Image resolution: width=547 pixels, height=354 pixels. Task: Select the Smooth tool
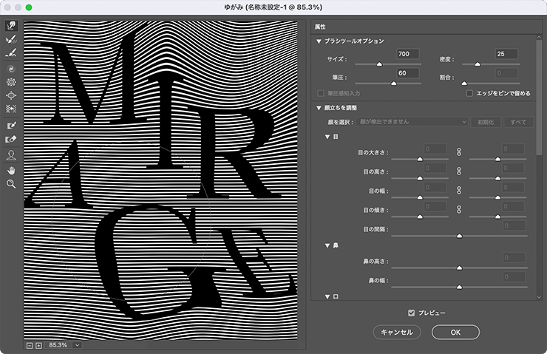point(11,53)
